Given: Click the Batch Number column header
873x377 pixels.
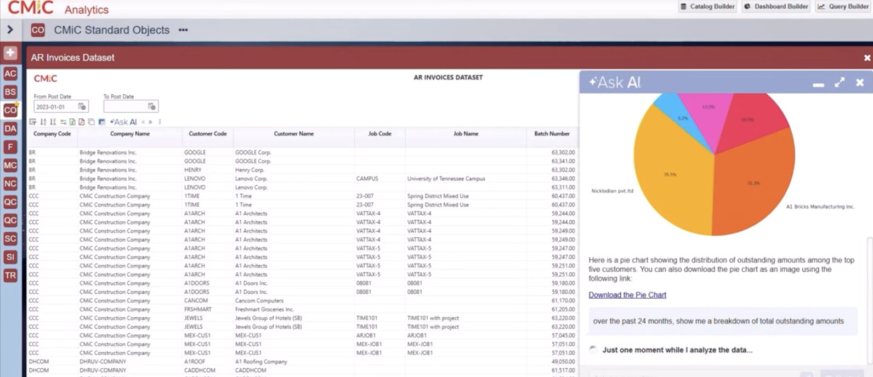Looking at the screenshot, I should coord(552,134).
